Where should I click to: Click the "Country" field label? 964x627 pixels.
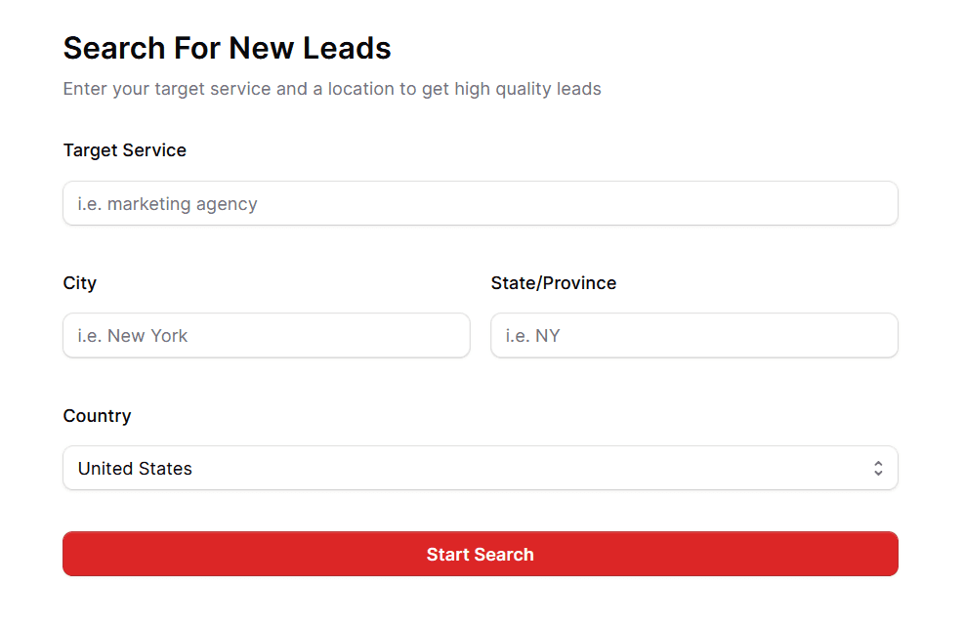point(97,416)
